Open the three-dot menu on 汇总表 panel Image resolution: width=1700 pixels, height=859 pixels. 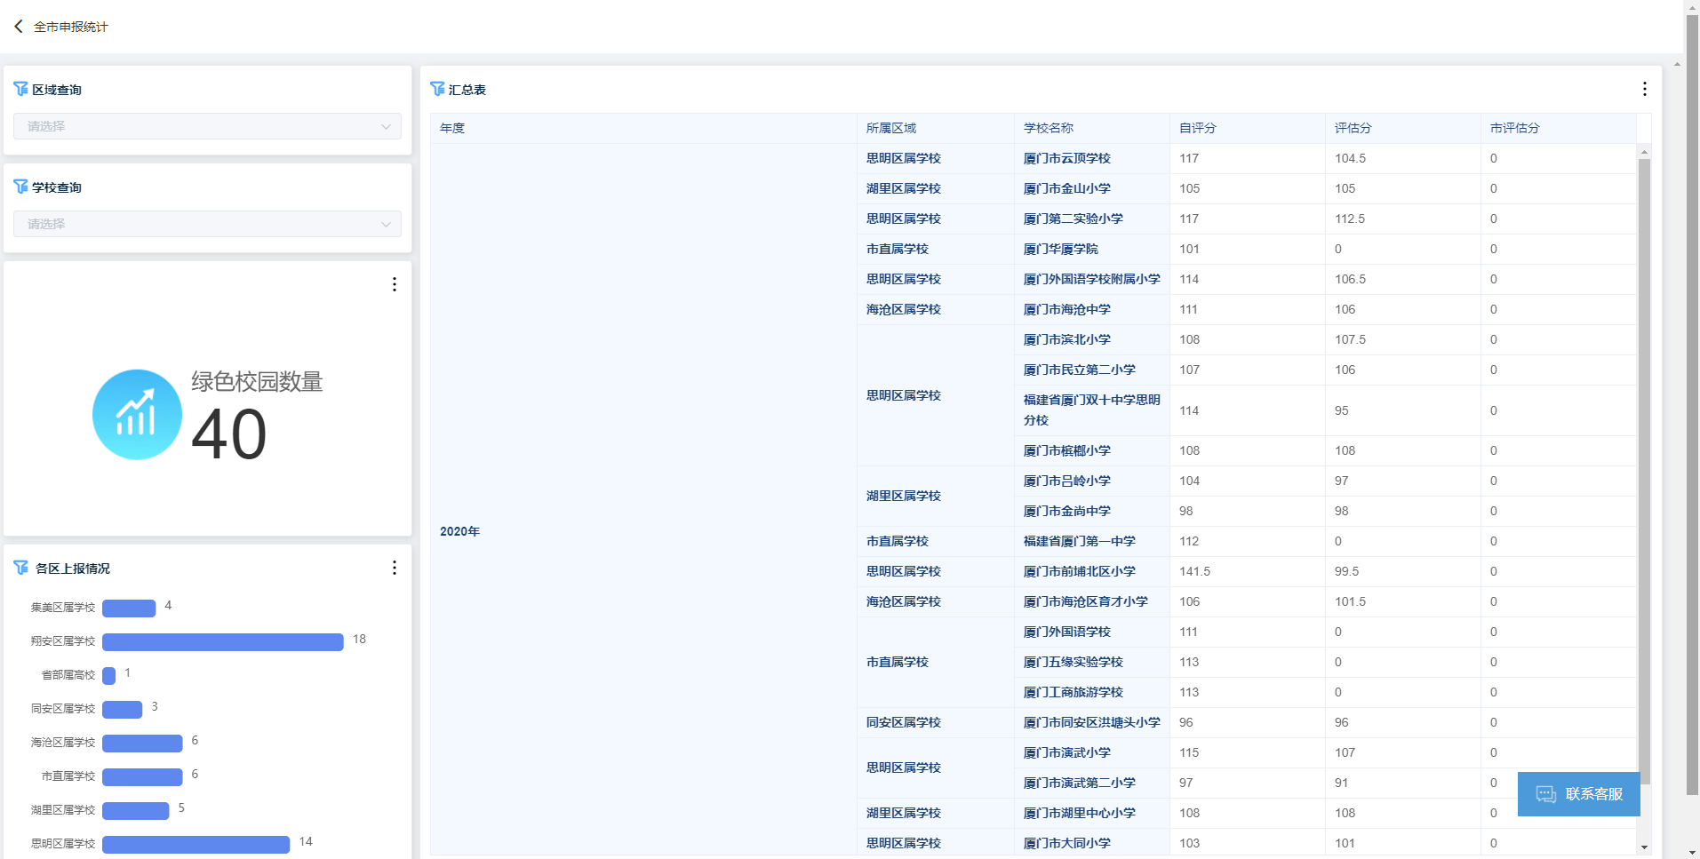[1644, 89]
